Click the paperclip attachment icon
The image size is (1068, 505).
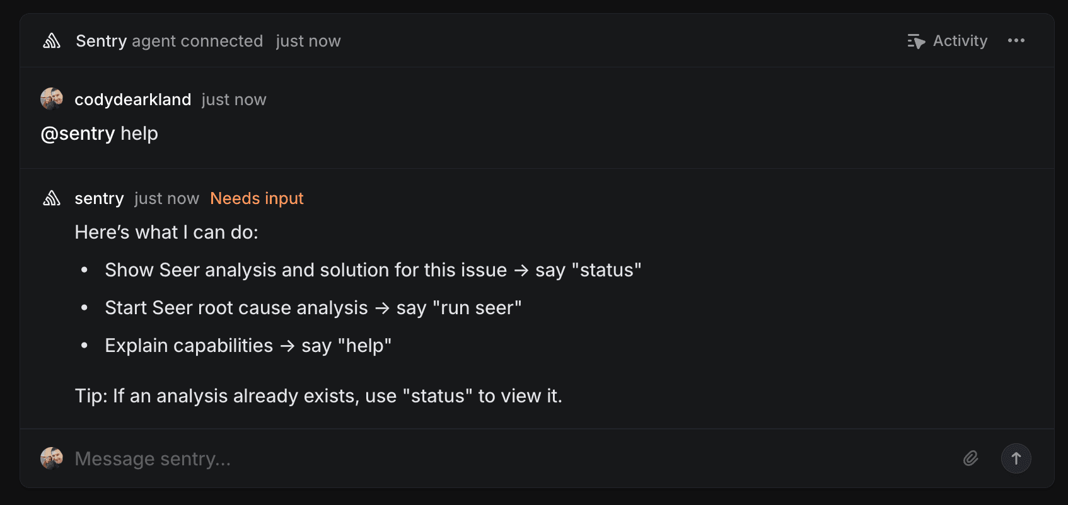tap(970, 458)
